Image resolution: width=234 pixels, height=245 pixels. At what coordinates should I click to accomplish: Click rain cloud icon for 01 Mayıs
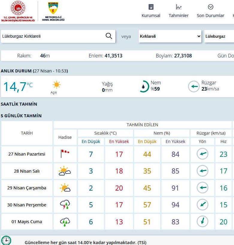[x=65, y=222]
